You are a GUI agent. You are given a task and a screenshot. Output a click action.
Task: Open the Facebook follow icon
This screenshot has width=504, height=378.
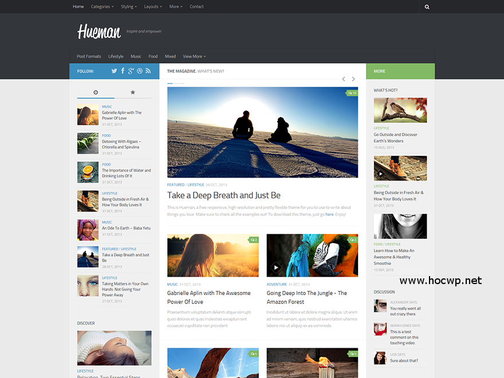click(x=123, y=71)
